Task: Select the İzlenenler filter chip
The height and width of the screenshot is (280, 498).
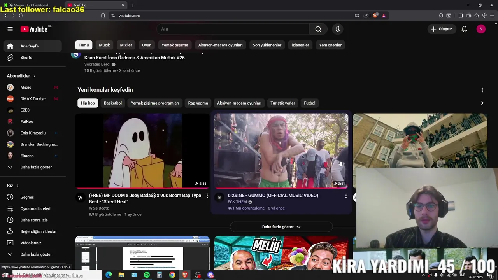Action: tap(300, 45)
